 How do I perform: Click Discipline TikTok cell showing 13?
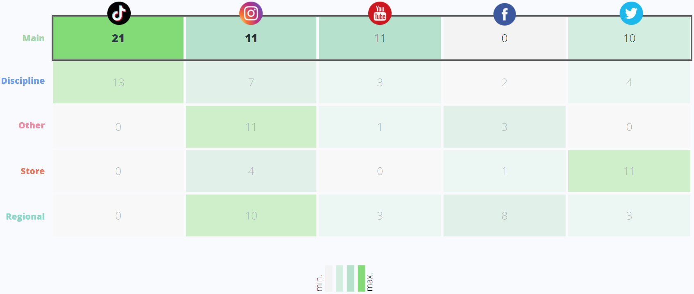coord(118,82)
